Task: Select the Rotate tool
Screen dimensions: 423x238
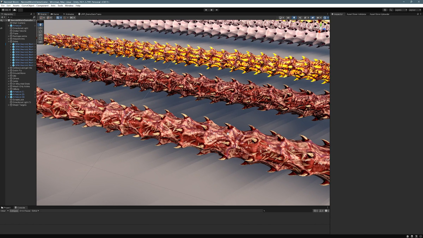Action: (41, 32)
